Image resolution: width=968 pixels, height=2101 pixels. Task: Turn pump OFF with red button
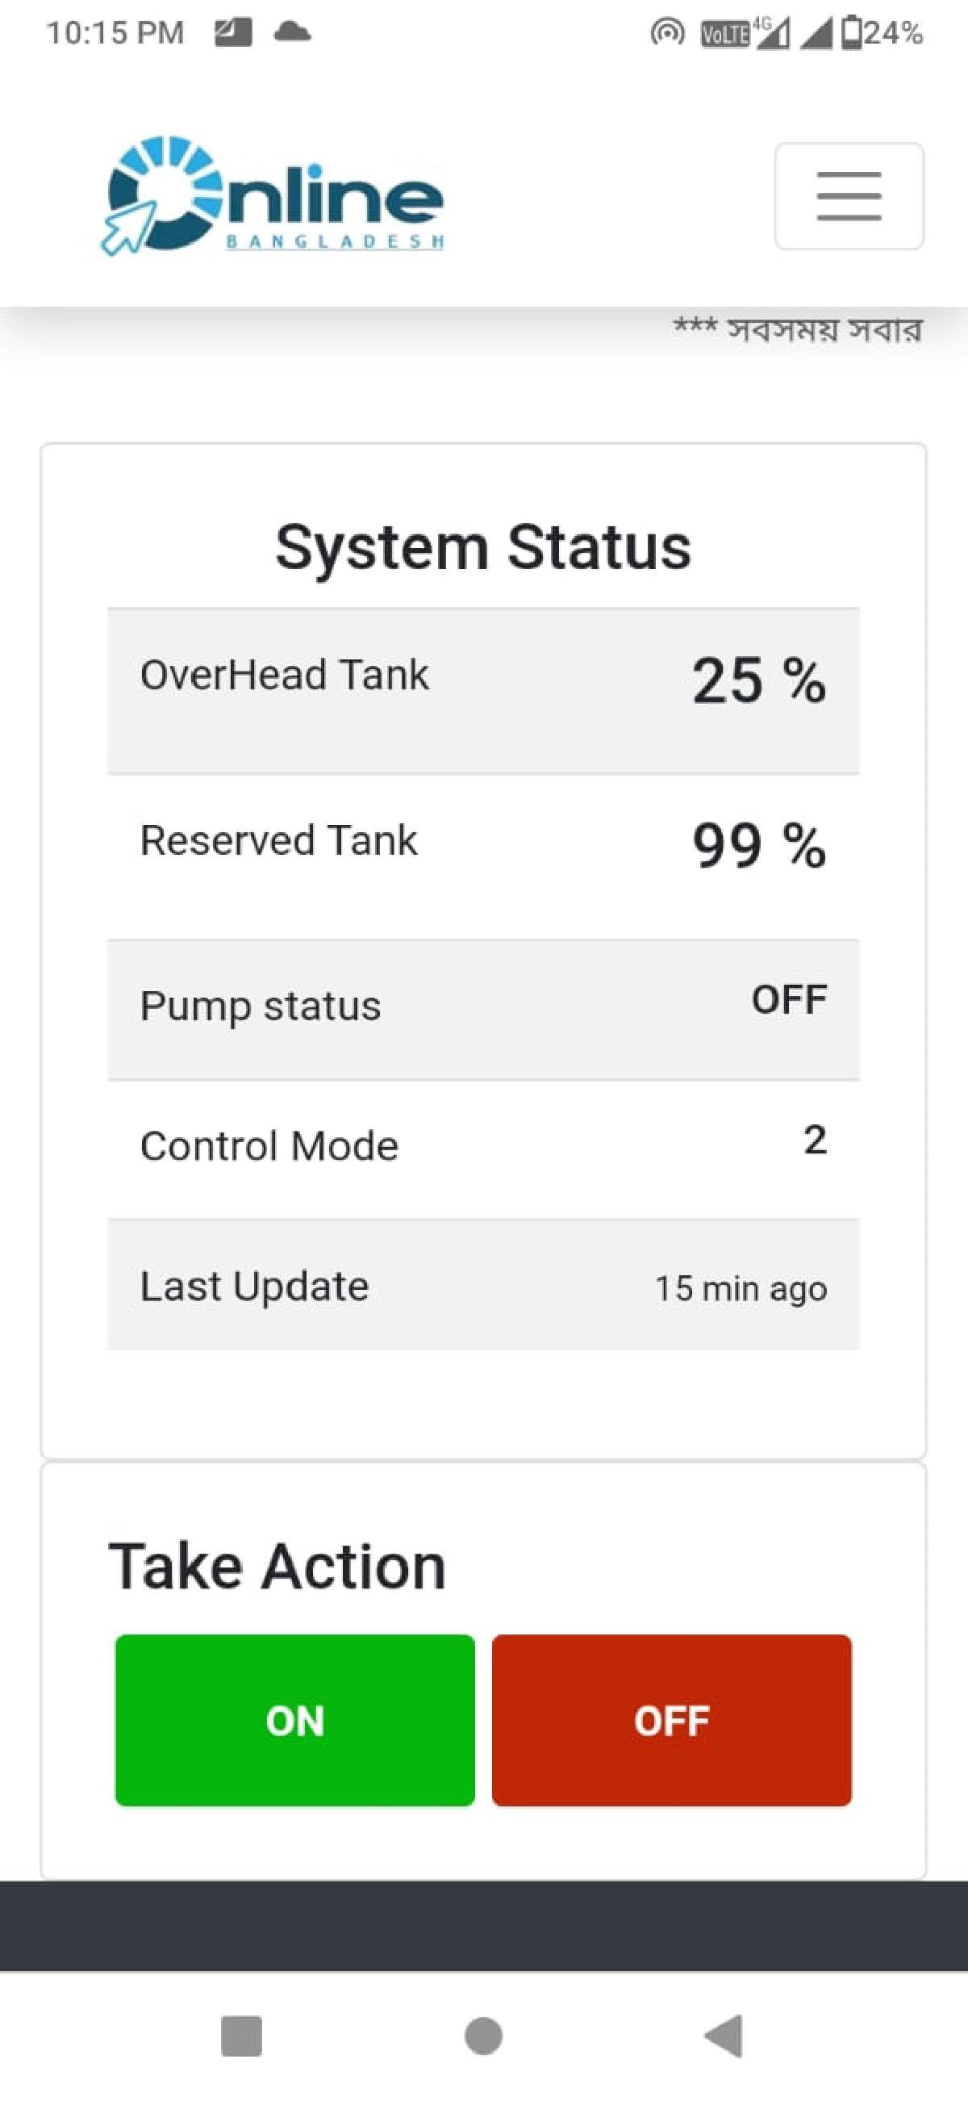671,1720
